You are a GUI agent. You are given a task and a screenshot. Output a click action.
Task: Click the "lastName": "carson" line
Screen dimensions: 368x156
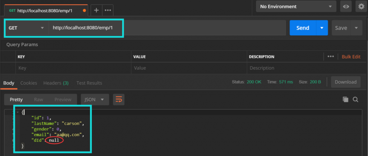pos(57,123)
